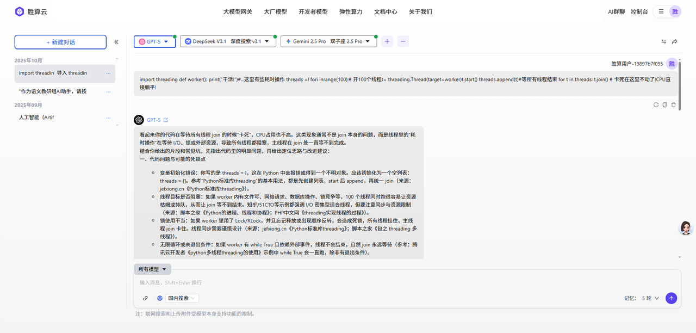This screenshot has height=333, width=696.
Task: Click the 2025年10月 date heading
Action: click(28, 60)
